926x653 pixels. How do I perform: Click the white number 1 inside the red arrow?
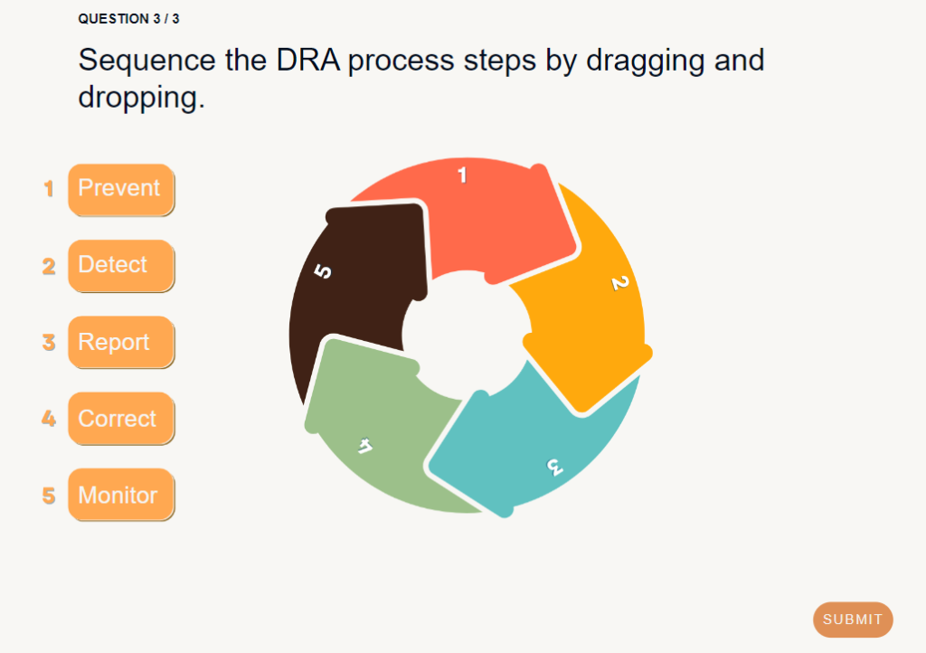pyautogui.click(x=463, y=175)
